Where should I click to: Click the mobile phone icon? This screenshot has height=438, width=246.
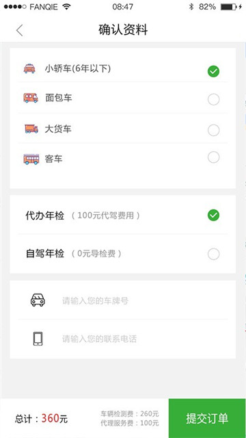tap(38, 339)
